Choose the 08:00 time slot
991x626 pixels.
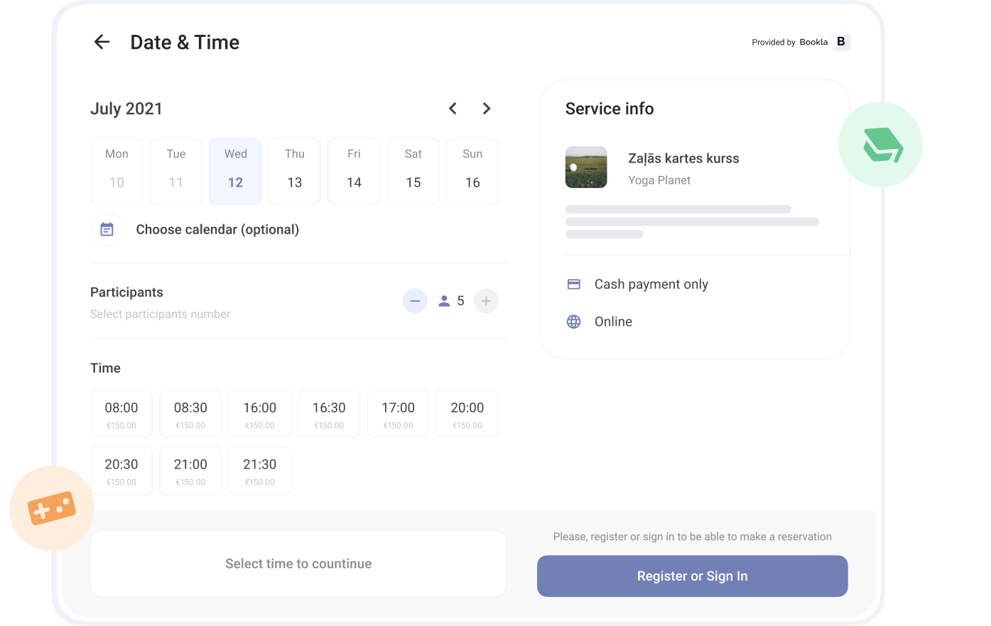click(121, 414)
